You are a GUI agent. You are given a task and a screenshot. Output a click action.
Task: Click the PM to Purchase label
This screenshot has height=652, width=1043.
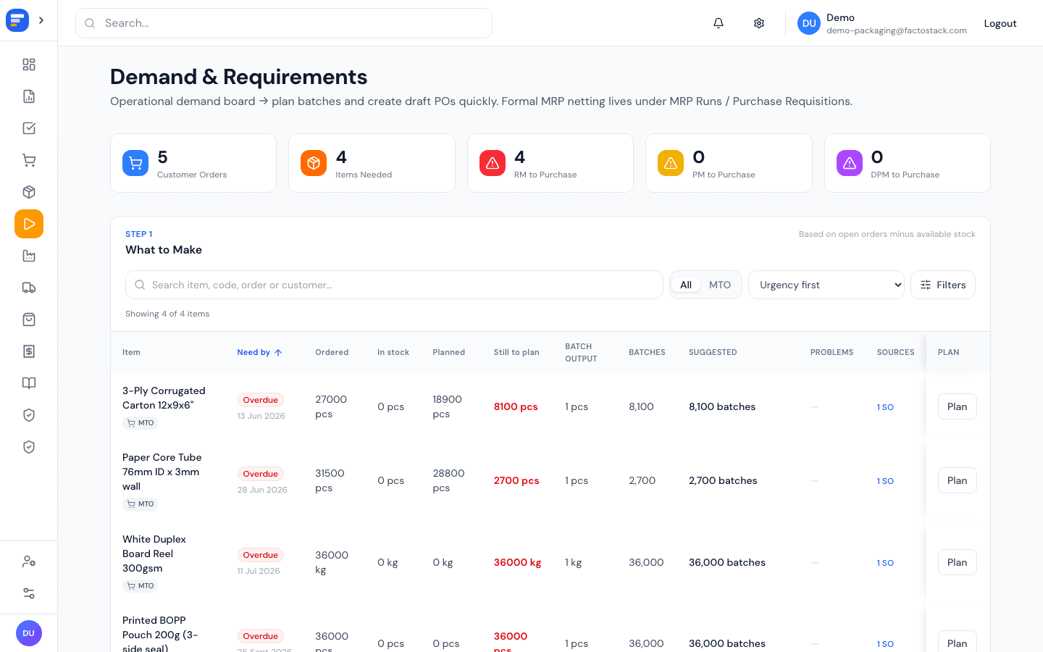(x=724, y=175)
